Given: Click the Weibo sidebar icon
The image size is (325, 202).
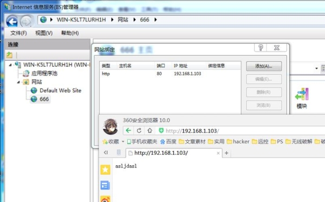Looking at the screenshot, I should (105, 199).
